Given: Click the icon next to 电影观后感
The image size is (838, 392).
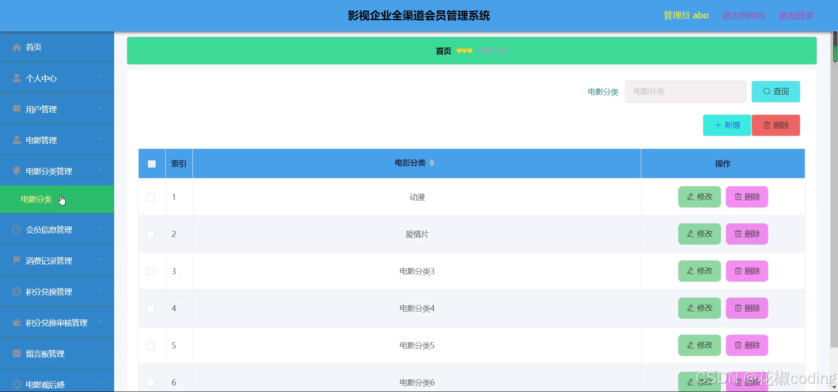Looking at the screenshot, I should click(x=17, y=385).
